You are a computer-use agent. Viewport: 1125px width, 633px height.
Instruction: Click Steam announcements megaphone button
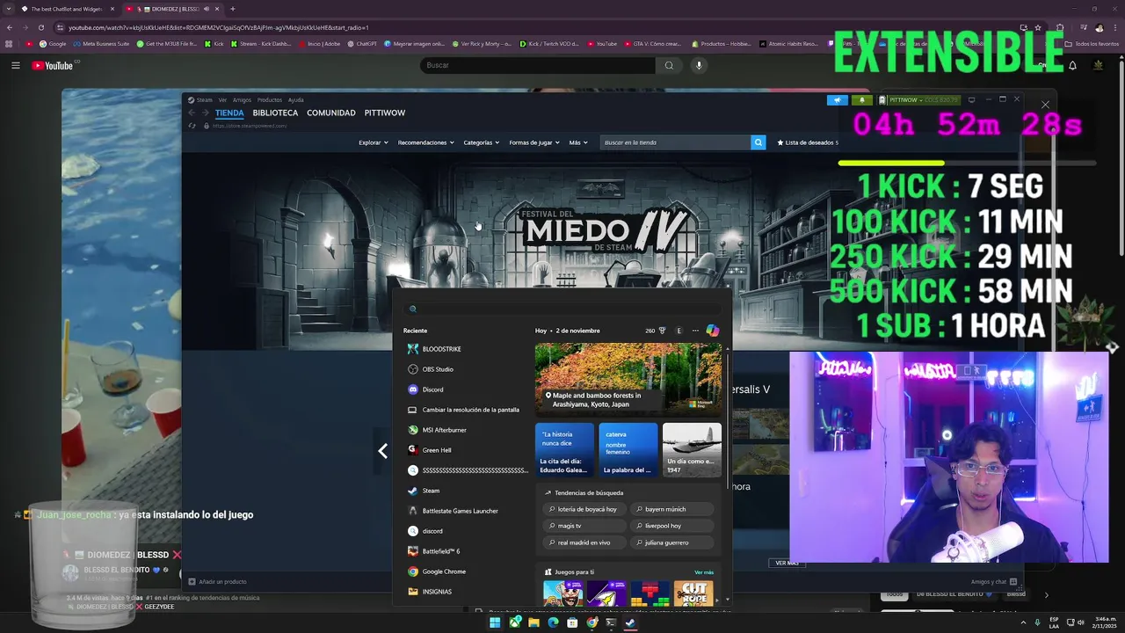click(x=837, y=100)
